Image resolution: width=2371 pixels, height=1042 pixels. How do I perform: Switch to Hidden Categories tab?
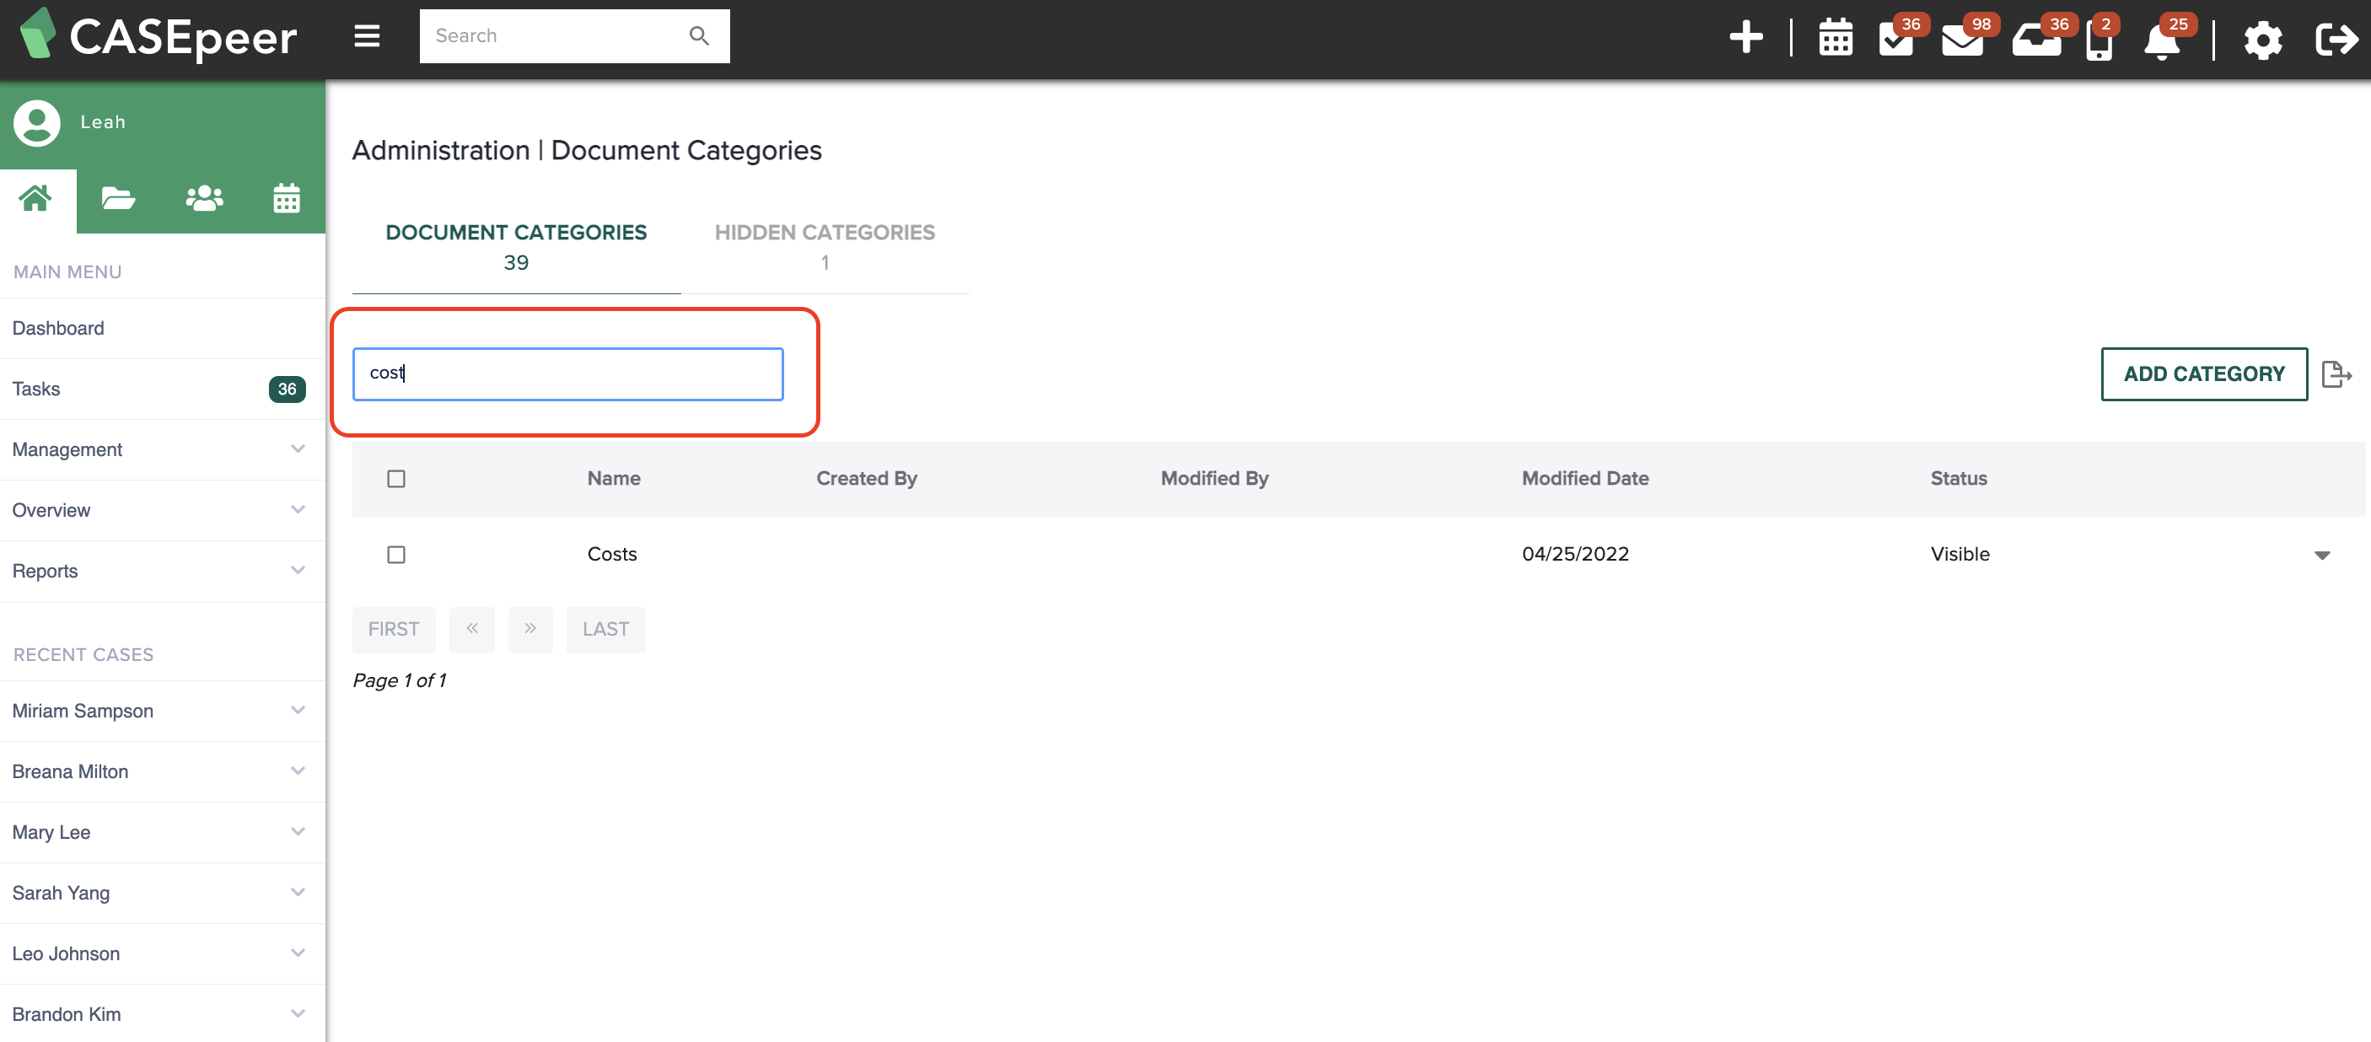(825, 247)
